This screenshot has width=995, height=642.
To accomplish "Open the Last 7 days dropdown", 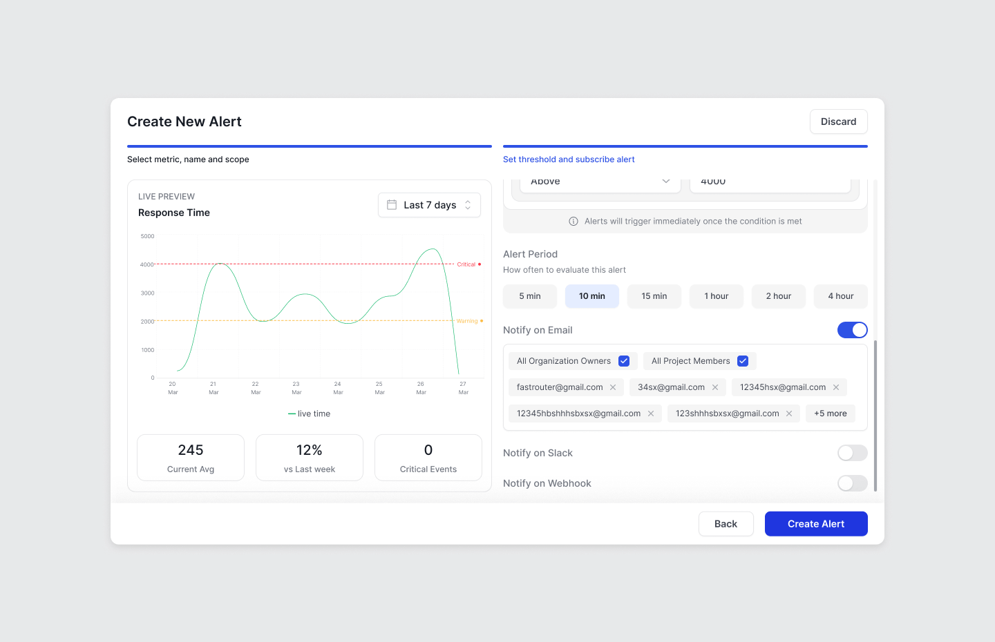I will [x=429, y=205].
